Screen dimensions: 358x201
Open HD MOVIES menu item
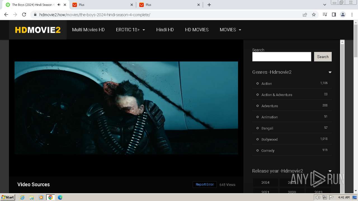pos(197,30)
